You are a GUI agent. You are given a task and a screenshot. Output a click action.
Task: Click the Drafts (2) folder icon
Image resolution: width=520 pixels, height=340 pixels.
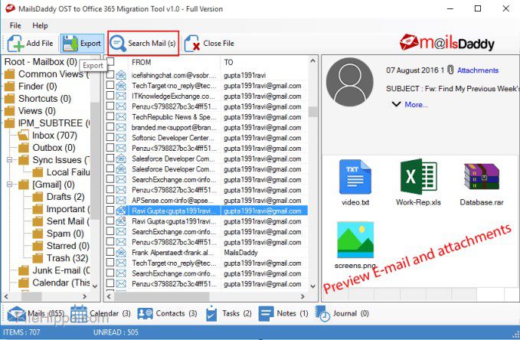(x=38, y=197)
